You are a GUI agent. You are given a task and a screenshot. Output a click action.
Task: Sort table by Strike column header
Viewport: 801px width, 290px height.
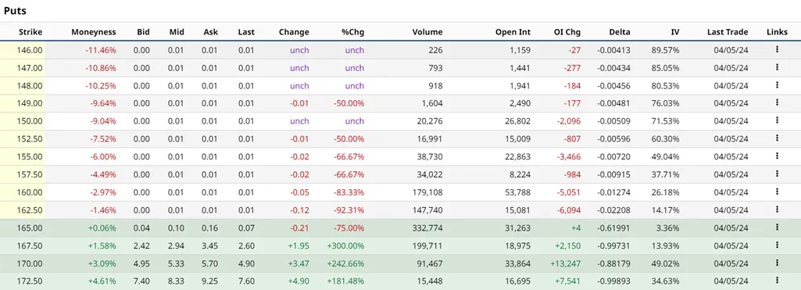30,31
